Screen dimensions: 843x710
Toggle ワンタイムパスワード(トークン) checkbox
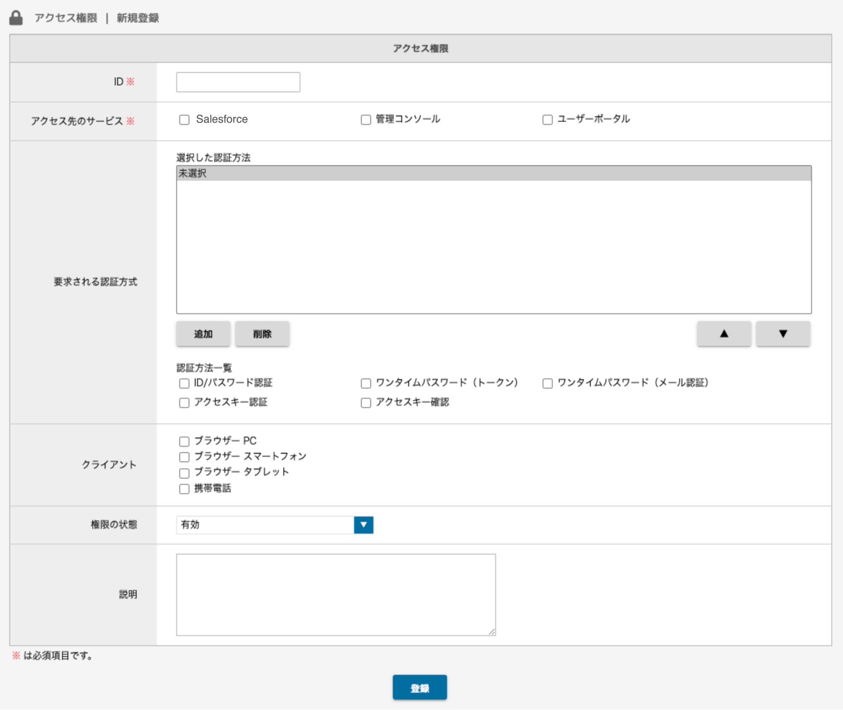(366, 383)
